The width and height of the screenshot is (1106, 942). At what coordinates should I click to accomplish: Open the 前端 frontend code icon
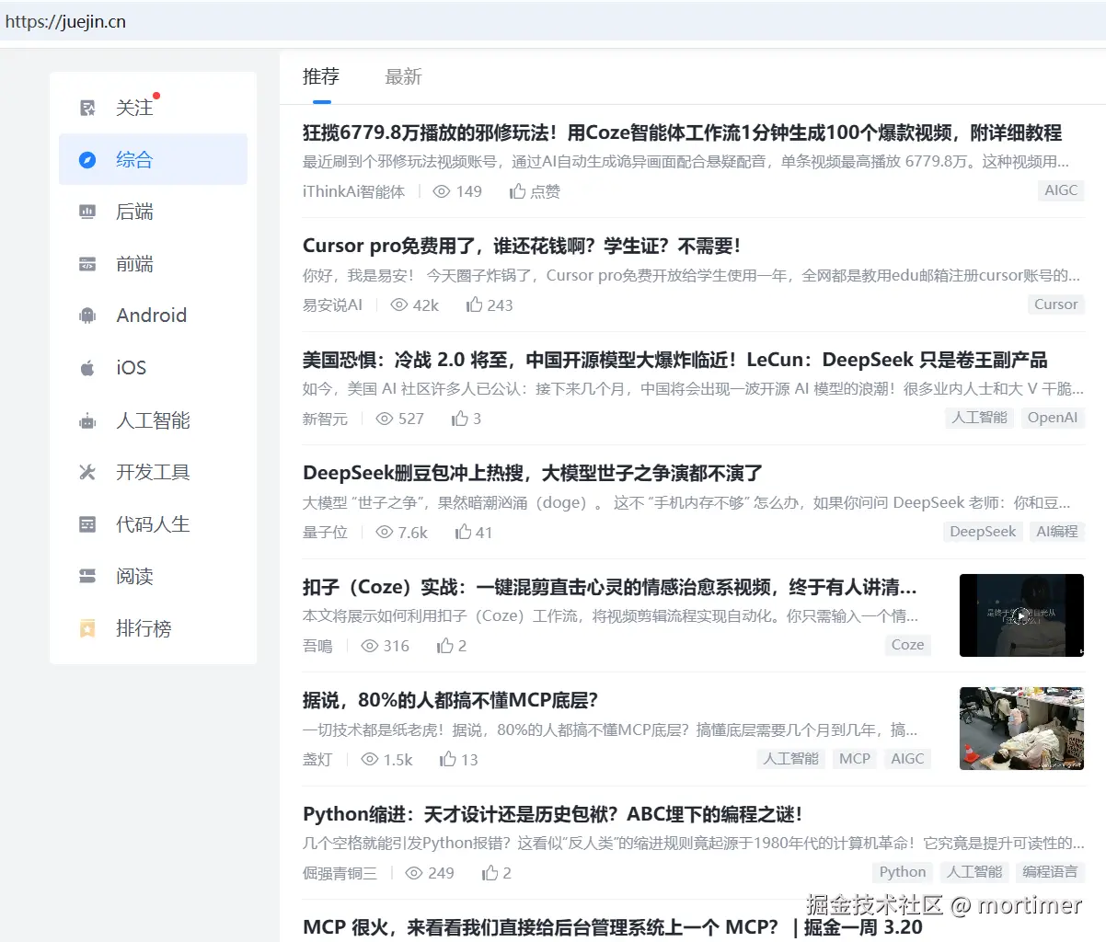point(87,265)
